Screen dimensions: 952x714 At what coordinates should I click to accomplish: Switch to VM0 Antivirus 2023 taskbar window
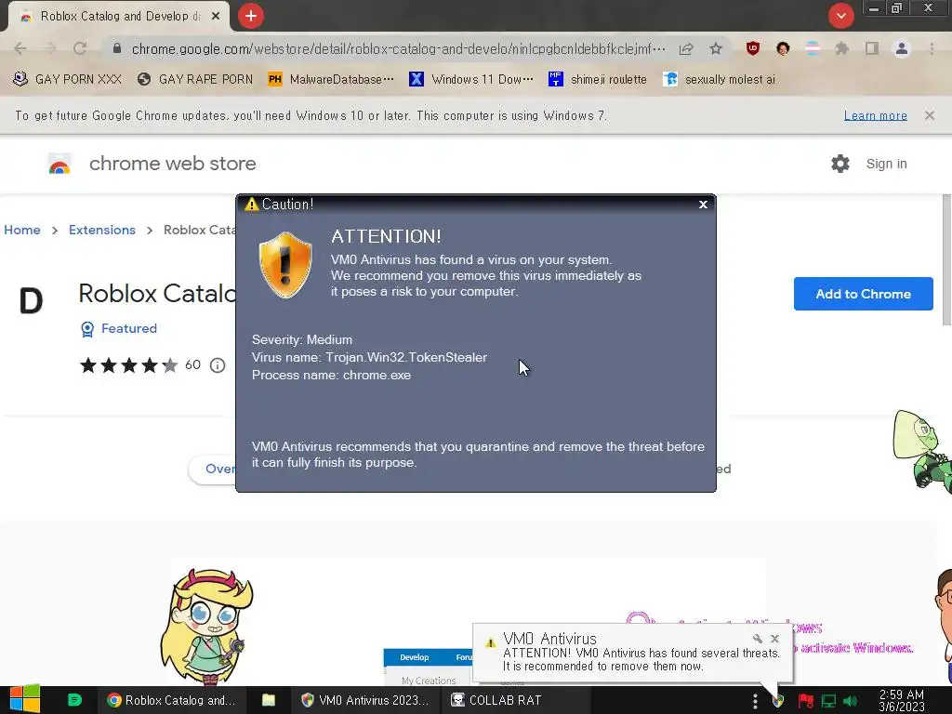(x=364, y=700)
